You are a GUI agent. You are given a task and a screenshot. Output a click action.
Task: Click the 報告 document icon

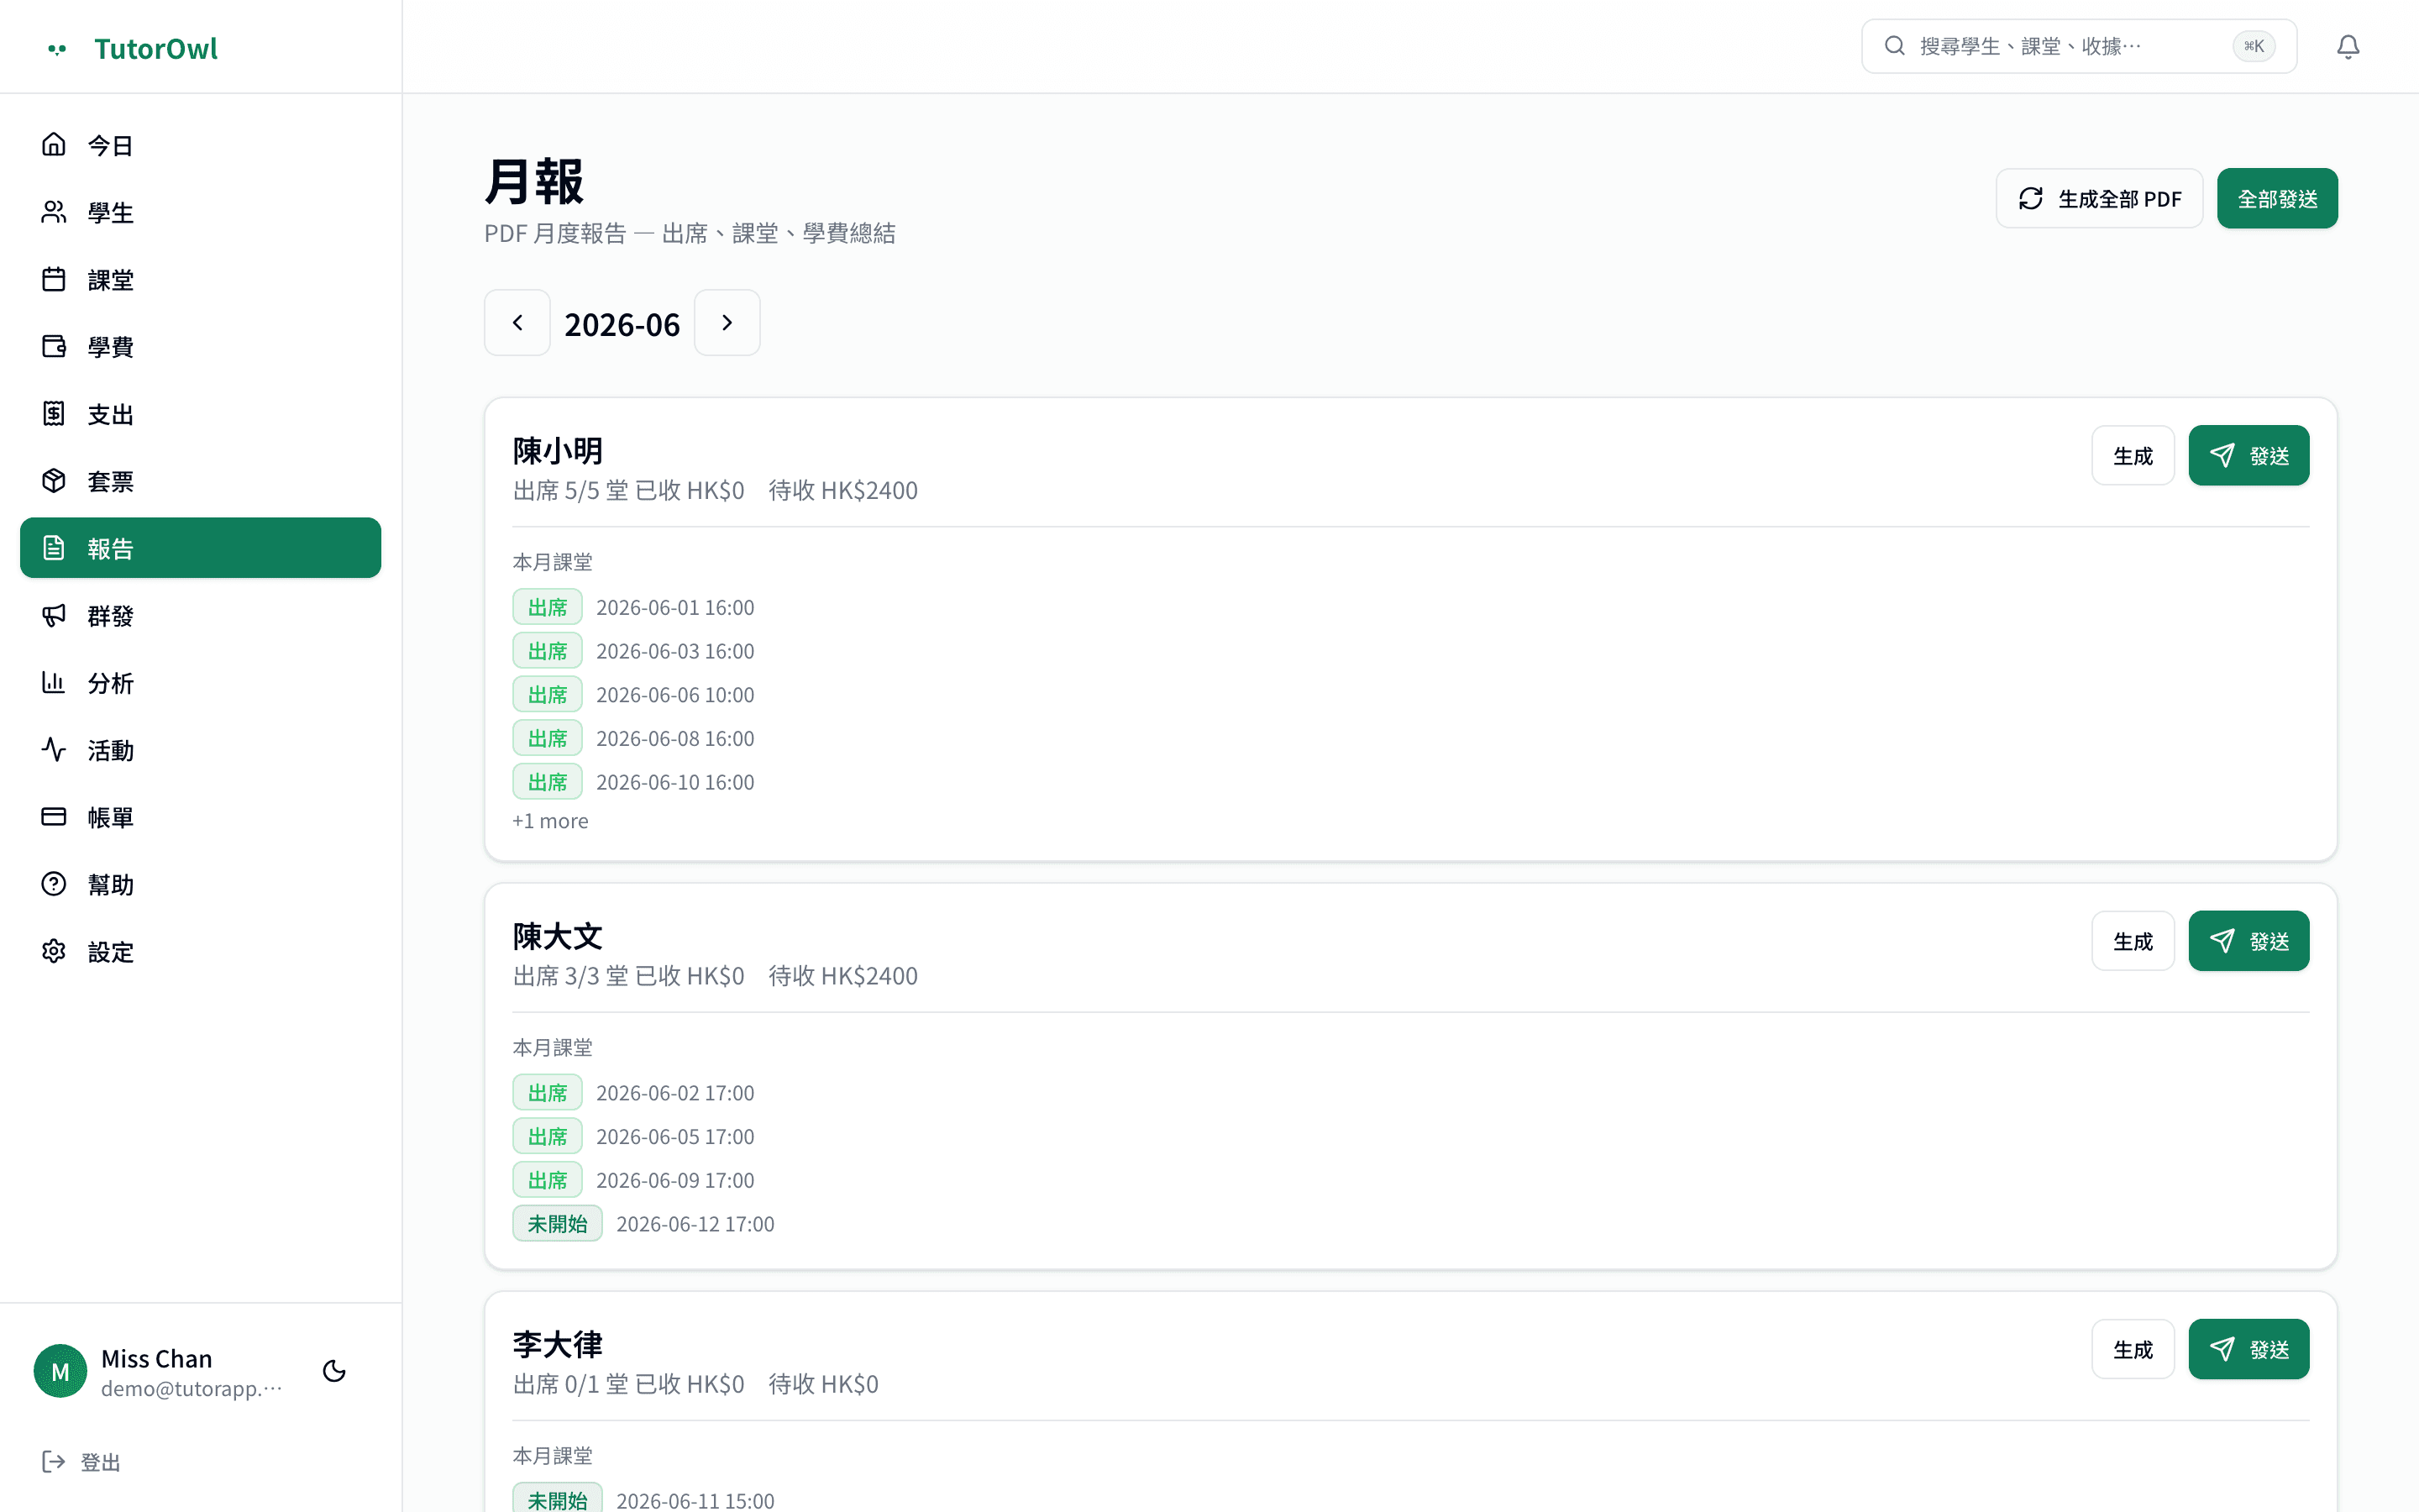click(x=54, y=548)
